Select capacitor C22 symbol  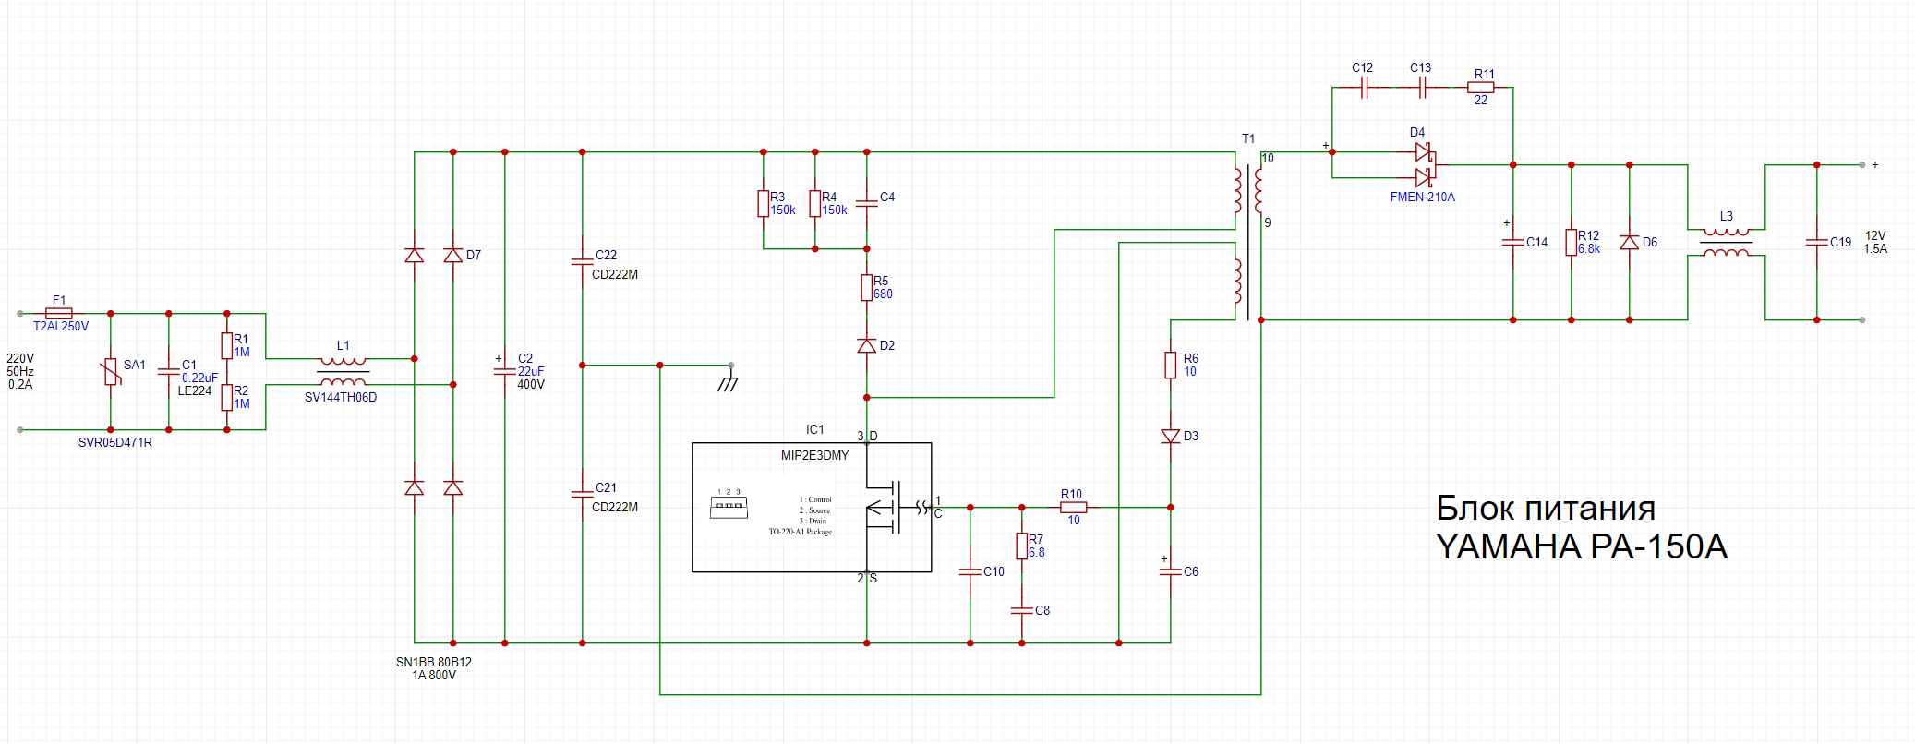pos(583,264)
